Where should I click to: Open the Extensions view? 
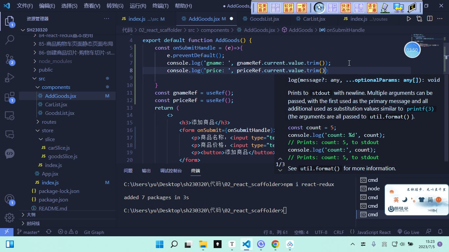(10, 97)
